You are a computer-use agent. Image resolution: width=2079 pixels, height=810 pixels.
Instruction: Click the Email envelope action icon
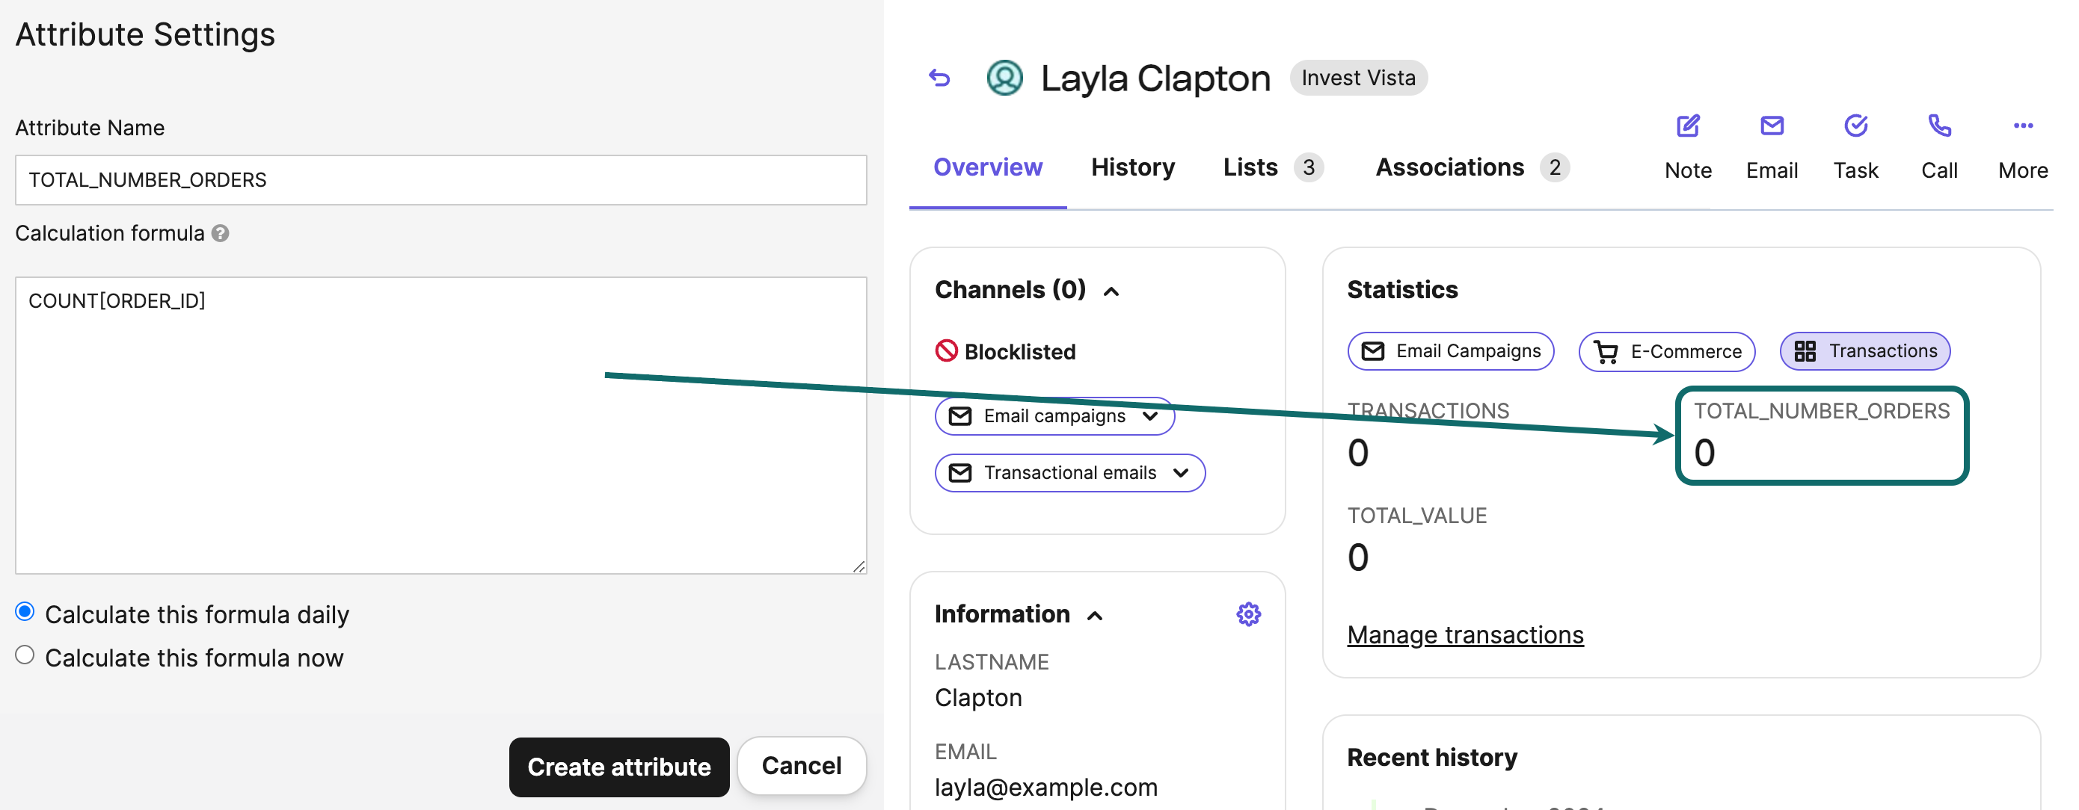pos(1772,126)
